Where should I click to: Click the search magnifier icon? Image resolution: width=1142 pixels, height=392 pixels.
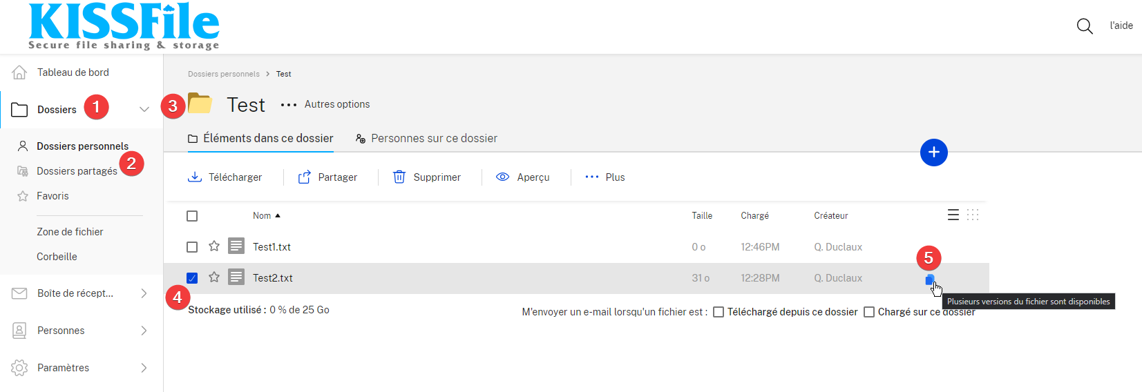tap(1084, 26)
